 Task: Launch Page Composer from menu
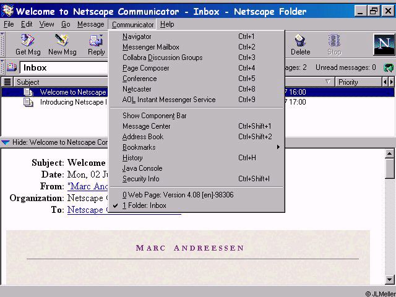(197, 68)
